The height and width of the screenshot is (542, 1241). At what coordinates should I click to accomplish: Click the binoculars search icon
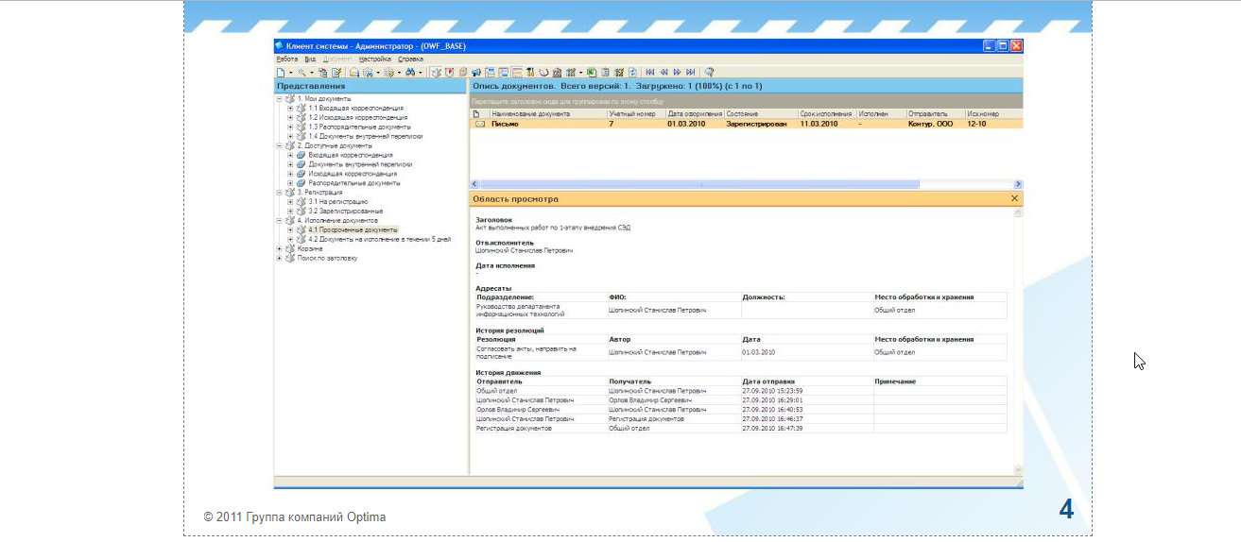[411, 72]
